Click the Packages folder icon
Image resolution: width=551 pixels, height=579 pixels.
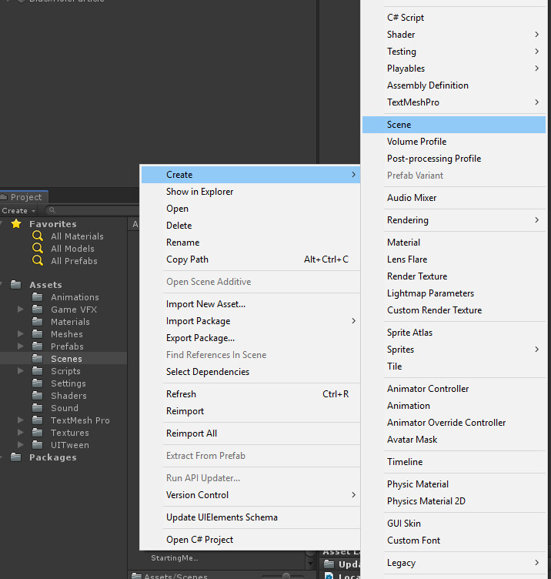[16, 457]
